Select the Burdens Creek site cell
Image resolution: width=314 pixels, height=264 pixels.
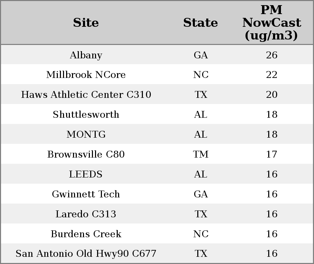pyautogui.click(x=86, y=234)
